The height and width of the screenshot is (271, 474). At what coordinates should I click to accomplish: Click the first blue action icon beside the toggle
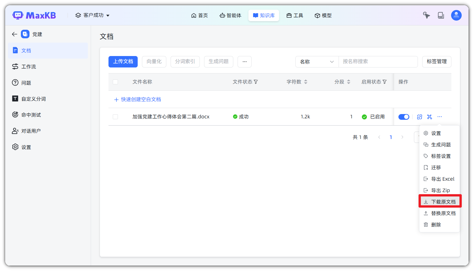420,117
